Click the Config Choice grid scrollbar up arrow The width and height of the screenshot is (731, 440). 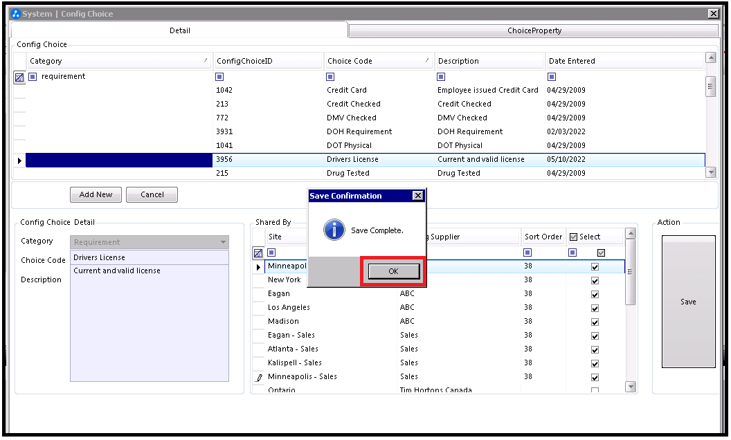coord(710,58)
